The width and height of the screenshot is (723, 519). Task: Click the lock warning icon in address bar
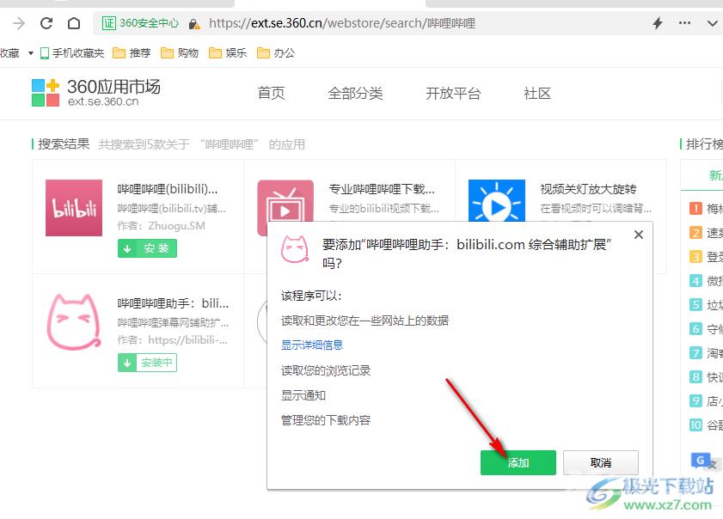(194, 24)
